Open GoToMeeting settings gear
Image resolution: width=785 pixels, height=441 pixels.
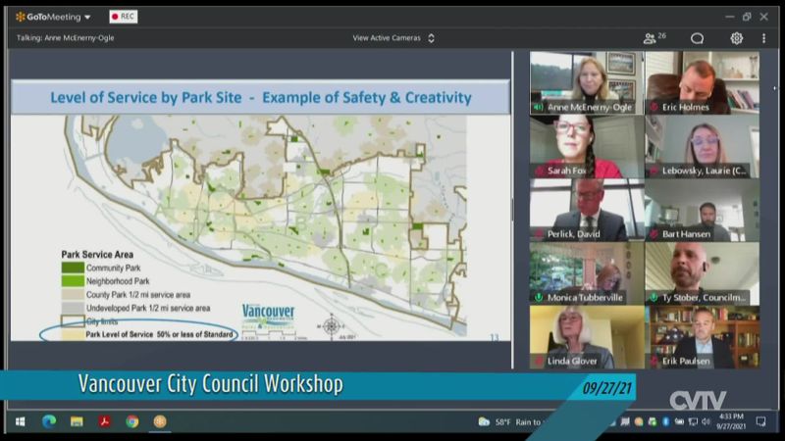tap(736, 38)
